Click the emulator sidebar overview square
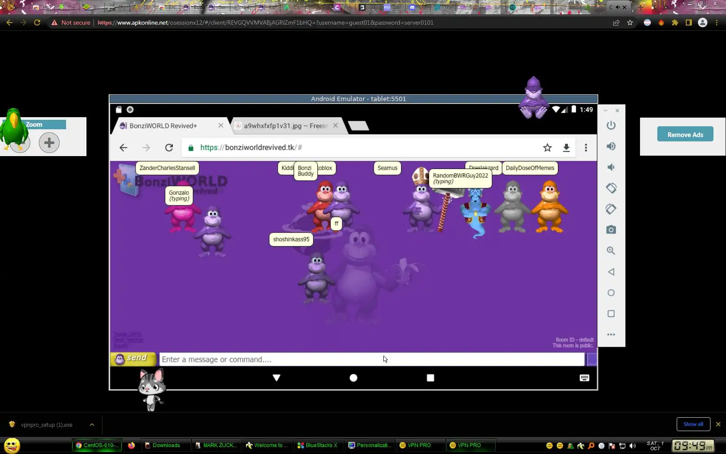Image resolution: width=726 pixels, height=454 pixels. click(x=611, y=313)
